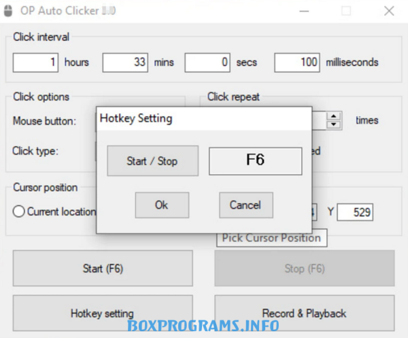Viewport: 408px width, 338px height.
Task: Select the secs interval input box
Action: 207,63
